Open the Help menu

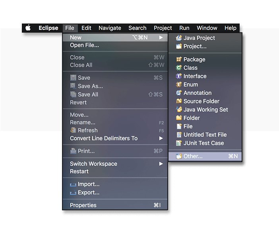click(x=231, y=28)
